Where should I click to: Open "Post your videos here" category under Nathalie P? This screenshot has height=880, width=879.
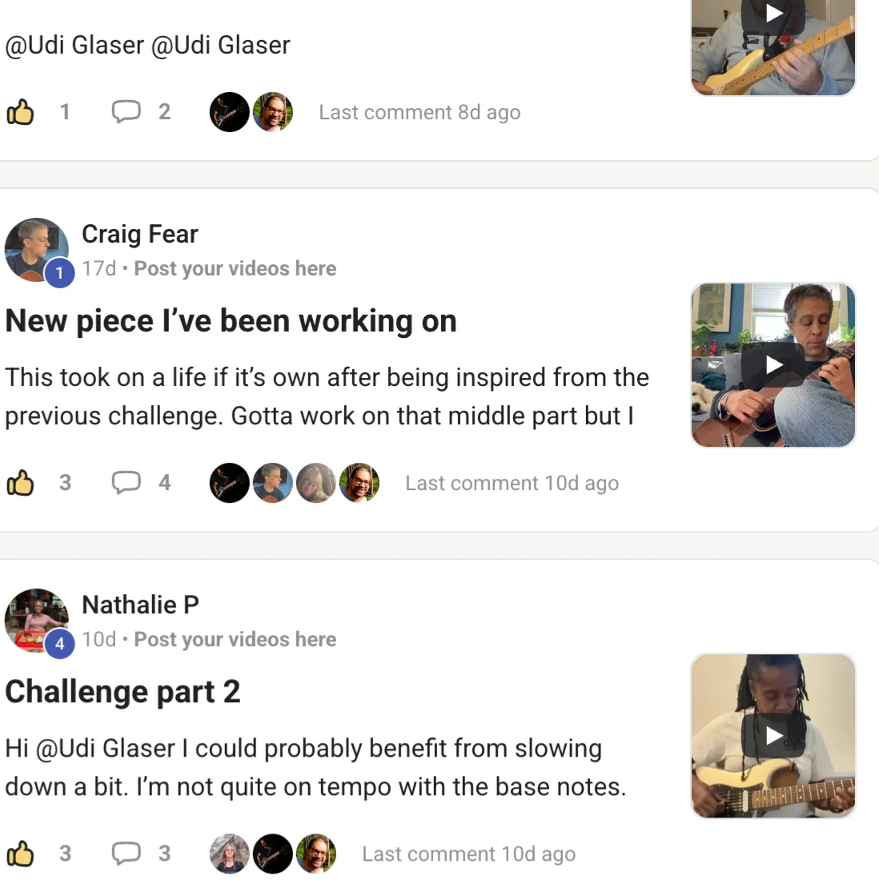tap(235, 640)
